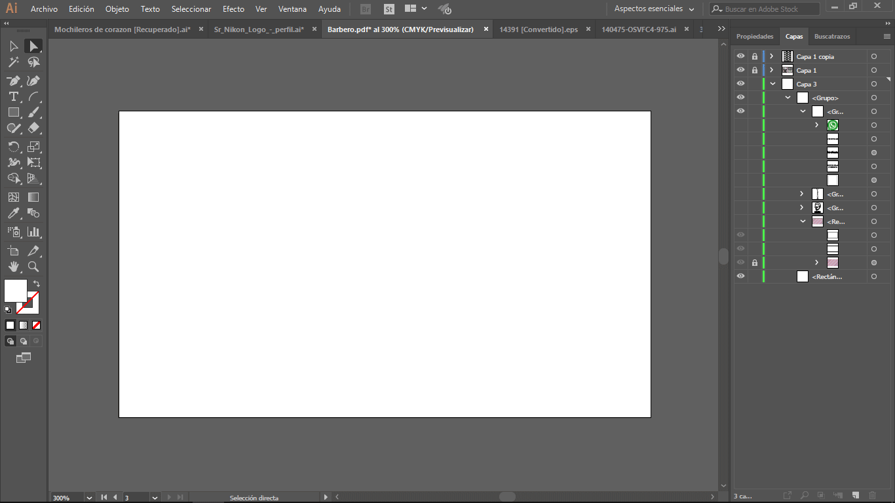The image size is (895, 503).
Task: Select the Width/Warp tool
Action: 14,162
